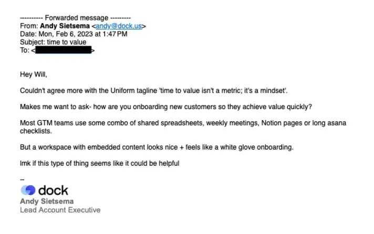374x234 pixels.
Task: Click the signature name Andy Sietsema
Action: click(x=47, y=201)
